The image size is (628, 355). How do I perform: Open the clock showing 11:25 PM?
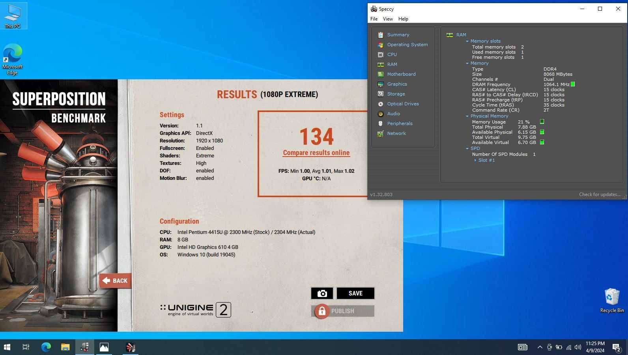[x=595, y=347]
